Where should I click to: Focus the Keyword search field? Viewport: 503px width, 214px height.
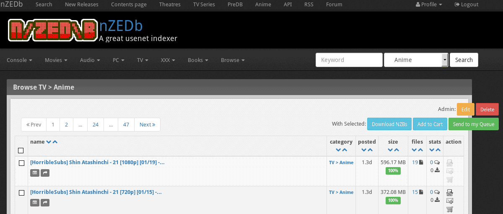click(349, 60)
